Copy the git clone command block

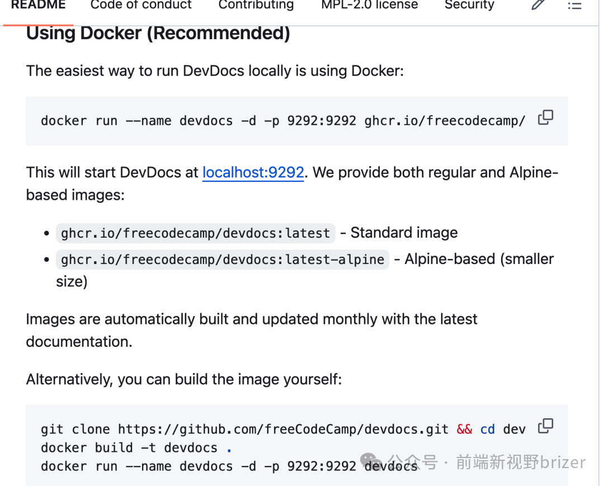click(x=545, y=427)
